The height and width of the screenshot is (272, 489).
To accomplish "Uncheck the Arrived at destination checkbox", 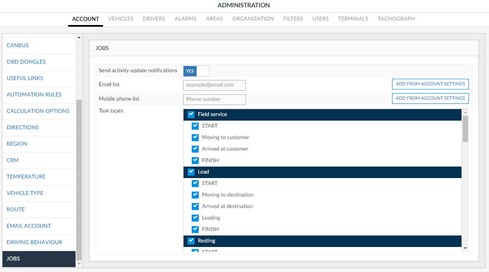I will pos(195,206).
